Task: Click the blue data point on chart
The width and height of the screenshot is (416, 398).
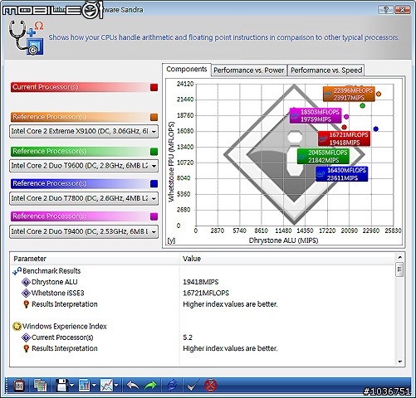Action: pos(375,129)
